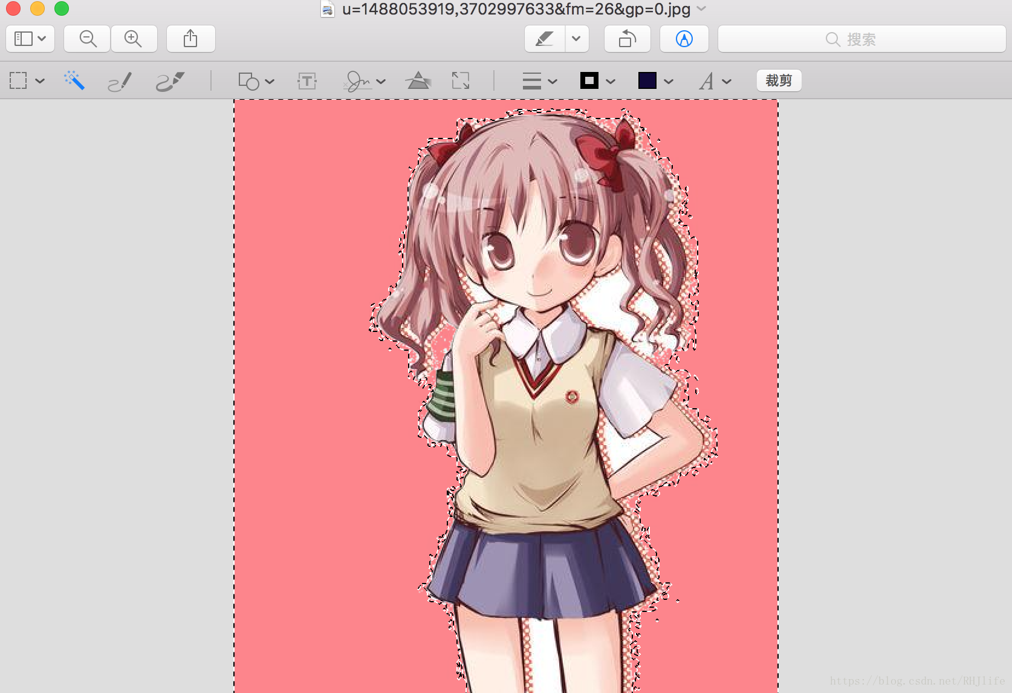Click the jpg document proxy icon
Viewport: 1012px width, 693px height.
328,9
